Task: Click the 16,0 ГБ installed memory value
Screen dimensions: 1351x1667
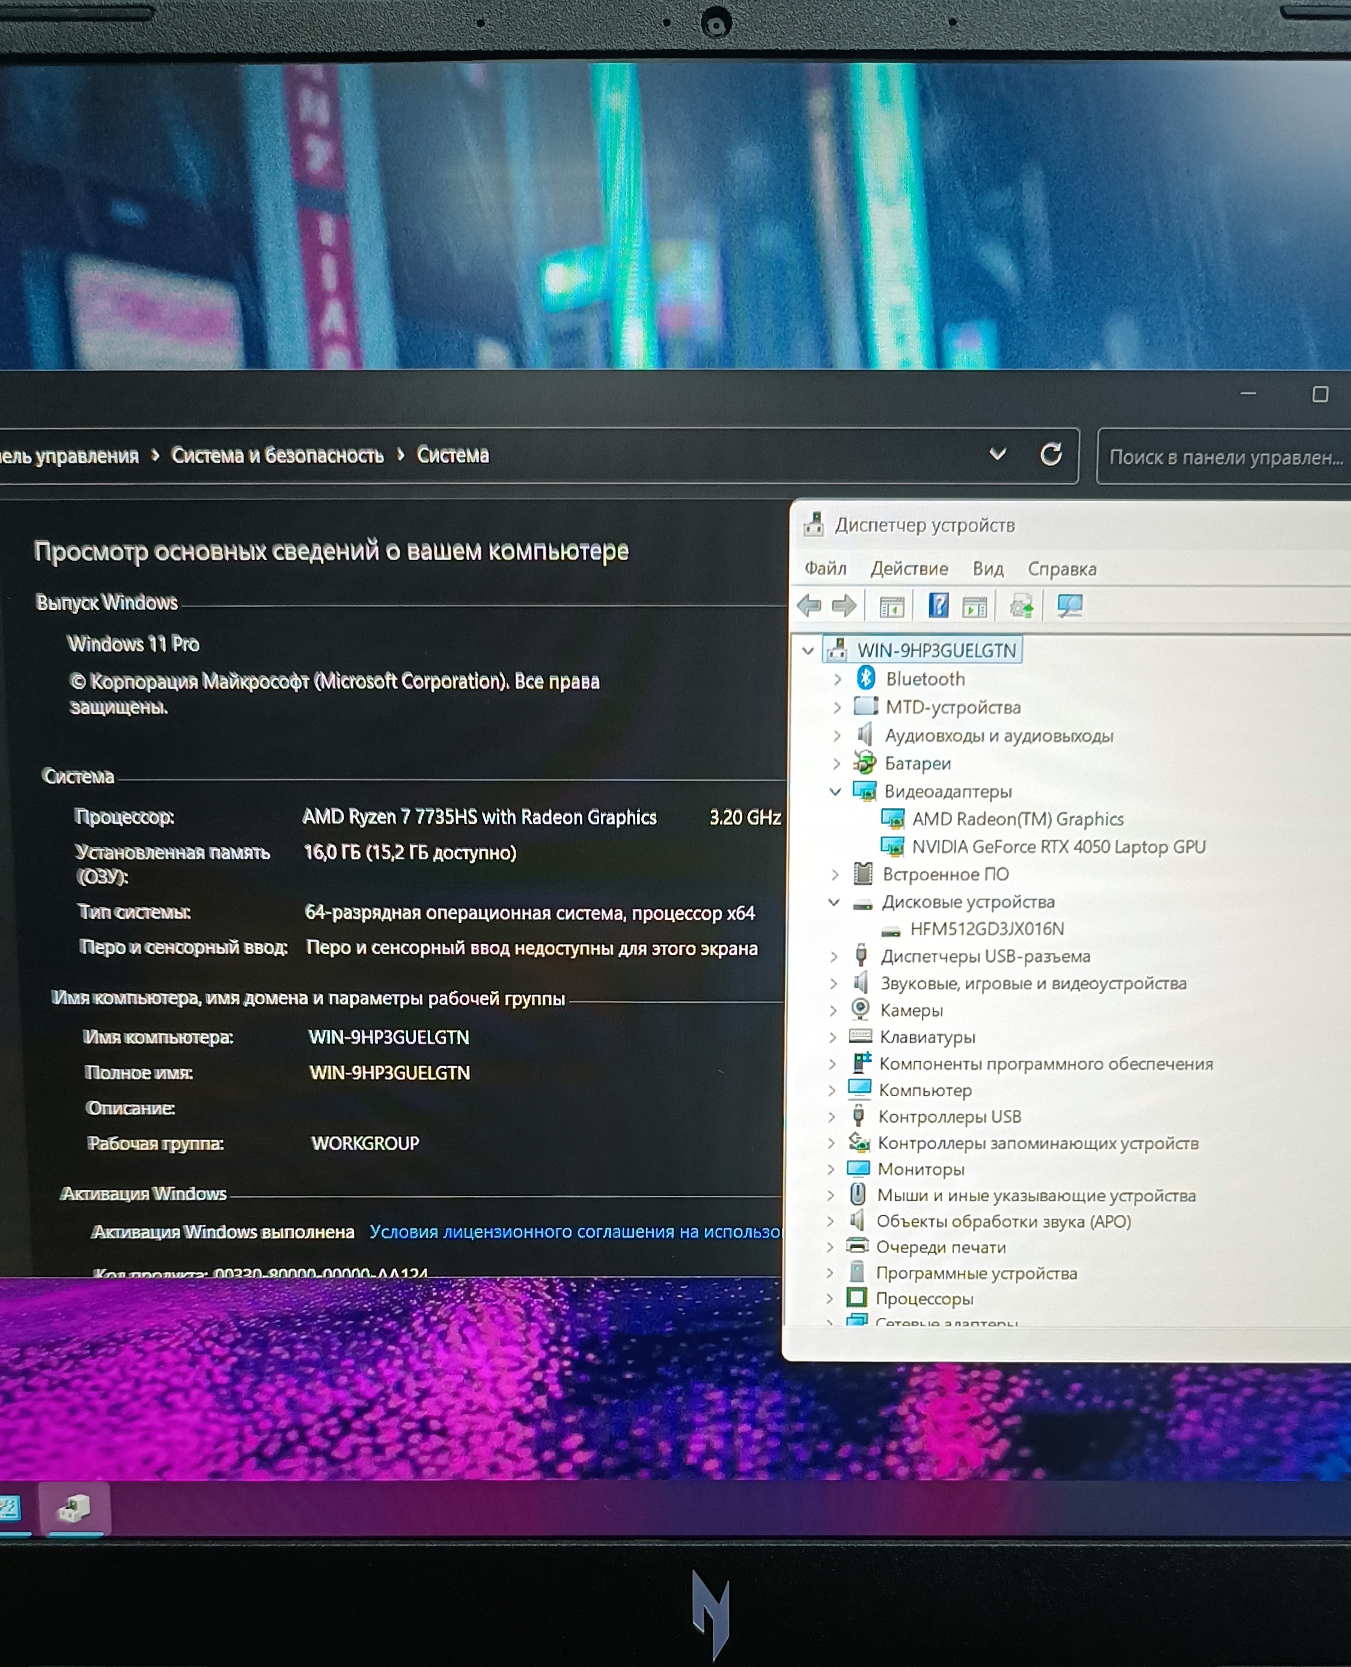Action: 410,852
